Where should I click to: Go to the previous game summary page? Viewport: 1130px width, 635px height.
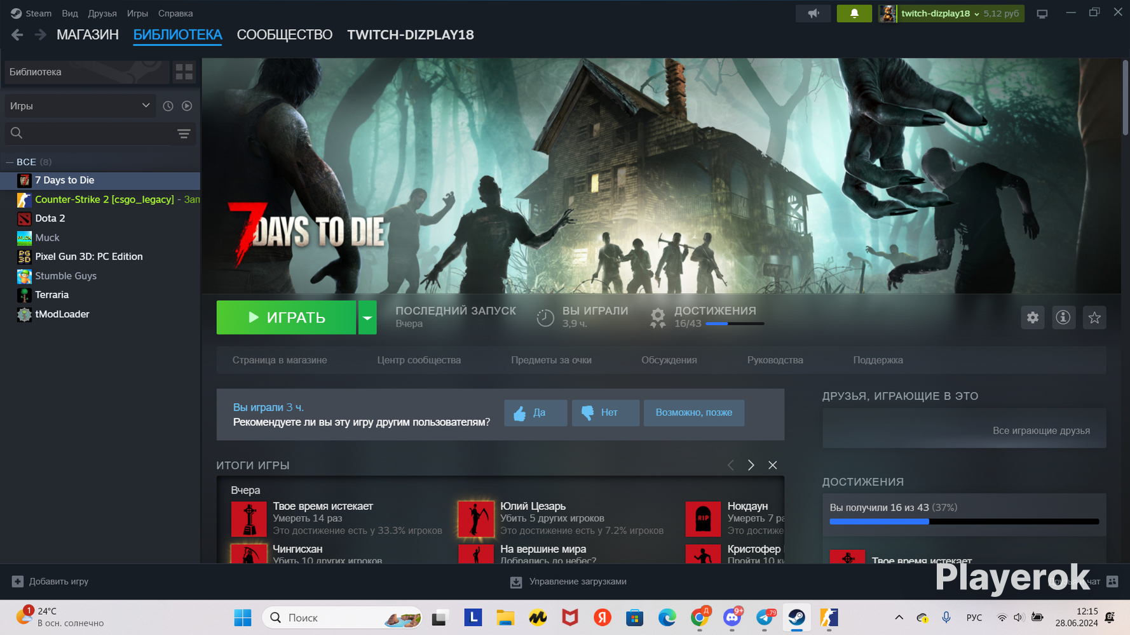(731, 465)
